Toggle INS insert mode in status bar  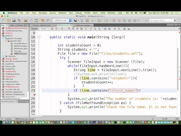177,119
